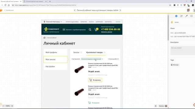This screenshot has height=109, width=195.
Task: Click the Заказать звонок link
Action: tap(106, 32)
